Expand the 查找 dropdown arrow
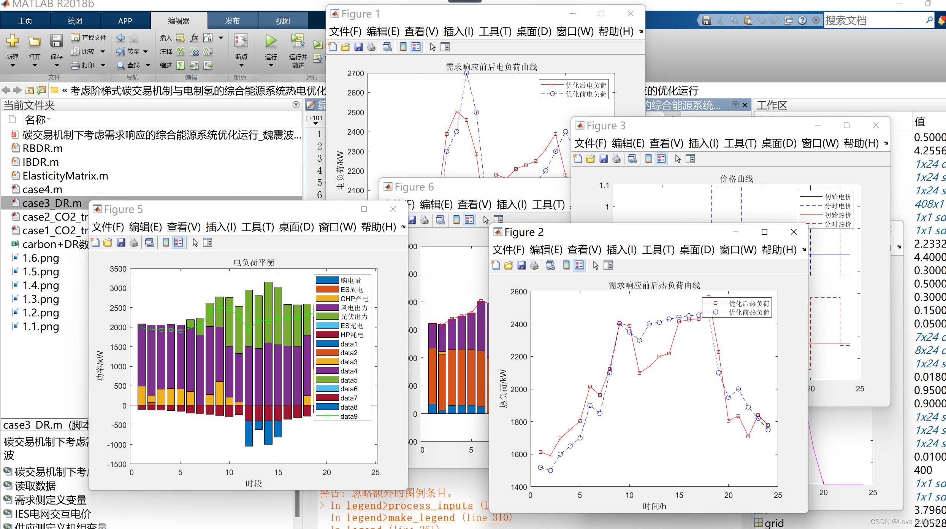Image resolution: width=946 pixels, height=529 pixels. point(148,65)
